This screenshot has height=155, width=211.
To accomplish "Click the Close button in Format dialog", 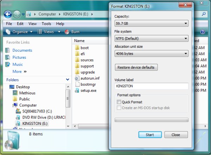I will tap(176, 135).
